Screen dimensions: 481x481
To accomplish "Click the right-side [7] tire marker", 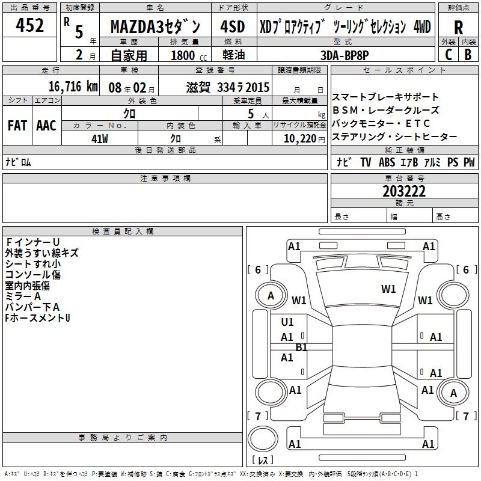I will [465, 416].
